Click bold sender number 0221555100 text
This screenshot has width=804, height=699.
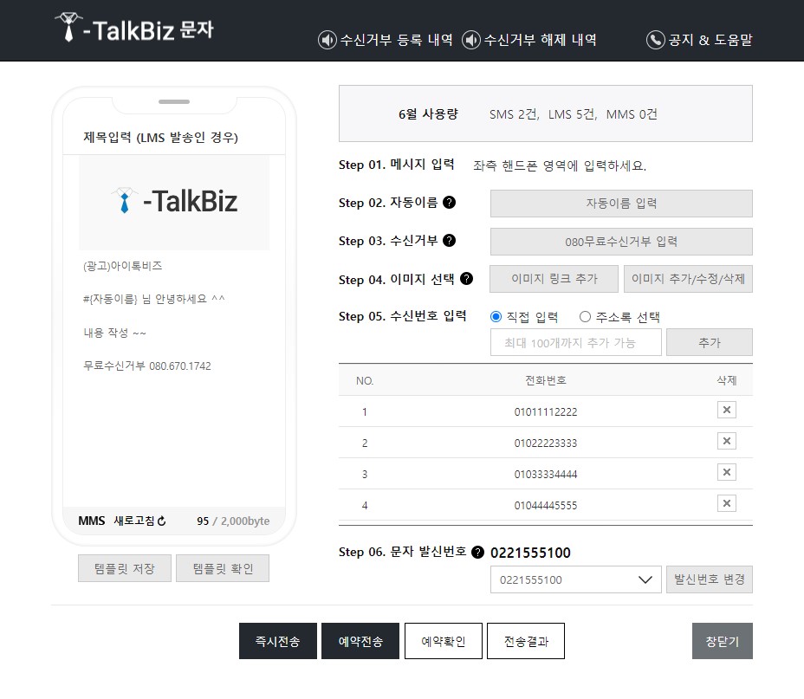pos(530,553)
